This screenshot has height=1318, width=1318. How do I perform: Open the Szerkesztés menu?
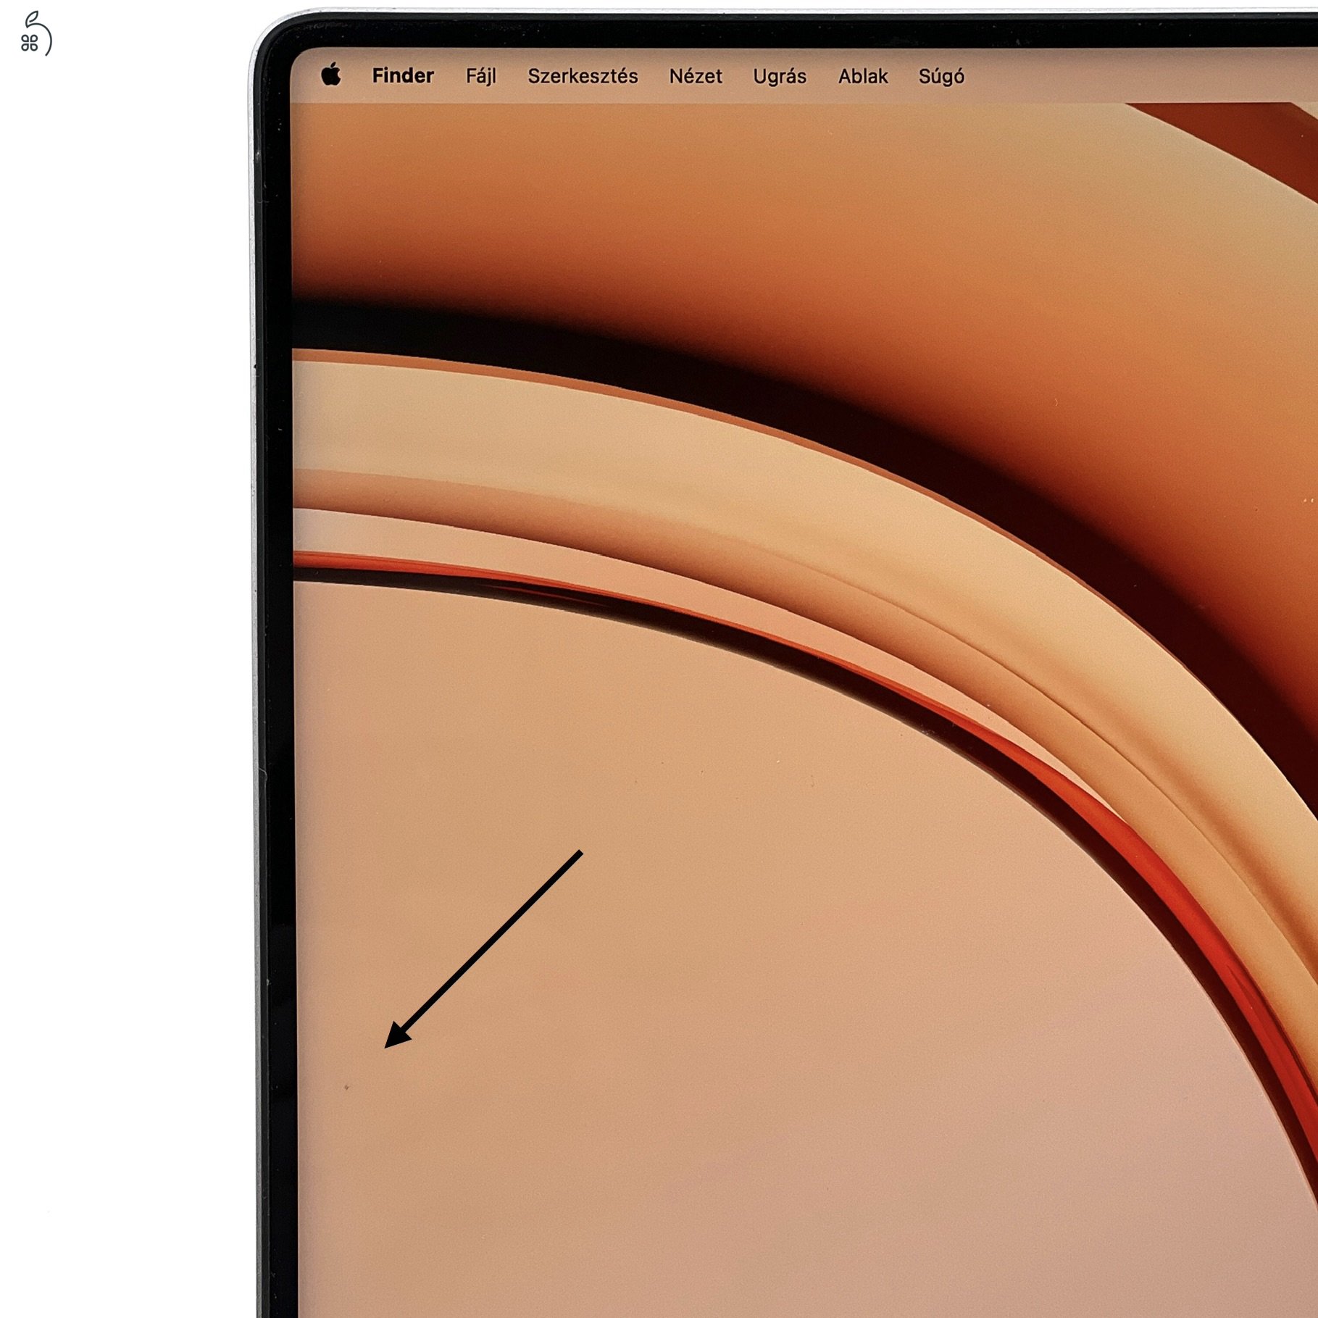click(x=583, y=76)
